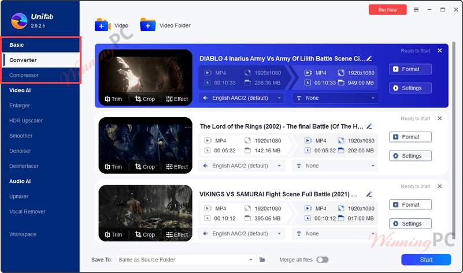Viewport: 463px width, 273px height.
Task: Go to Workspace
Action: pos(23,234)
